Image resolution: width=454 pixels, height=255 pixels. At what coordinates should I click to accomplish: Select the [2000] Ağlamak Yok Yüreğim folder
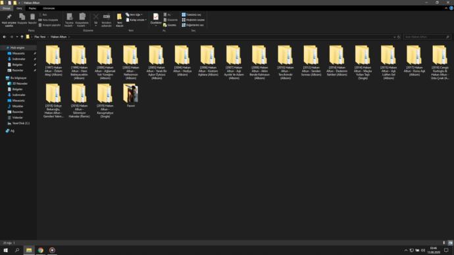coord(105,62)
